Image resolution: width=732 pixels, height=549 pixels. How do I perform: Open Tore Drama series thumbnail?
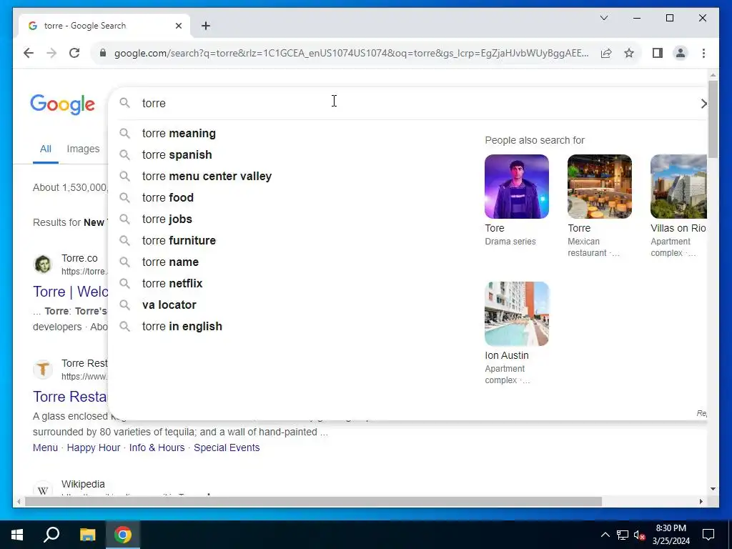pos(516,187)
